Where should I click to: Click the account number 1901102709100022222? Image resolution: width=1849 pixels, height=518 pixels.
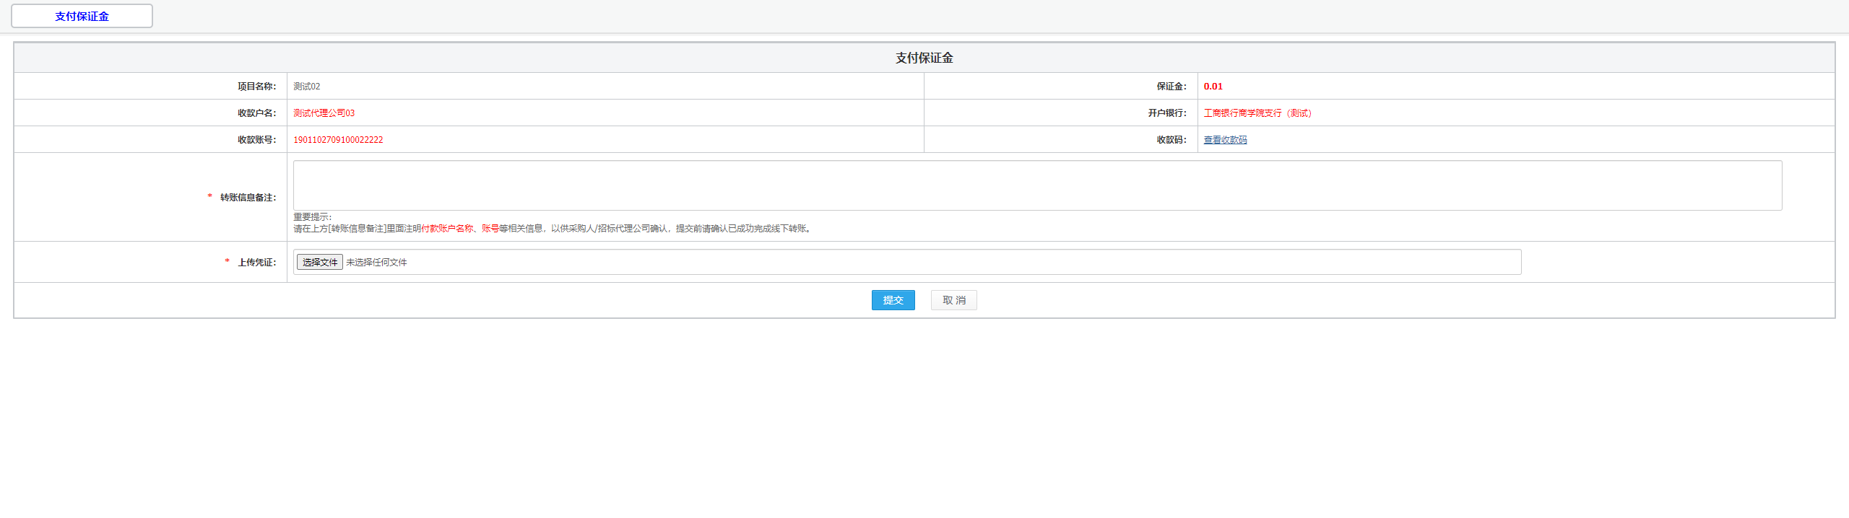[338, 140]
